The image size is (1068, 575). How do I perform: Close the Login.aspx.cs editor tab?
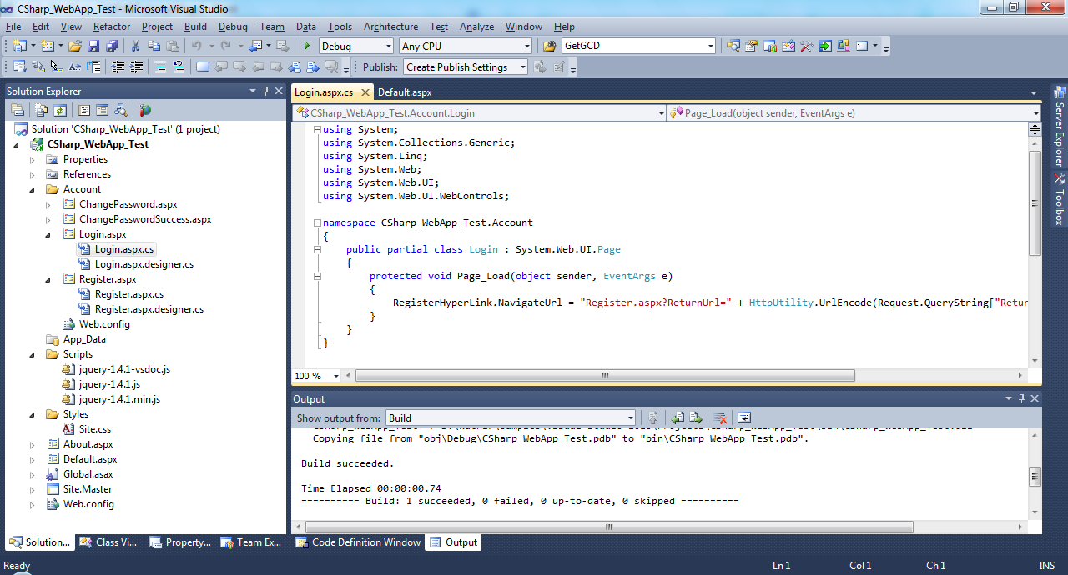click(365, 92)
